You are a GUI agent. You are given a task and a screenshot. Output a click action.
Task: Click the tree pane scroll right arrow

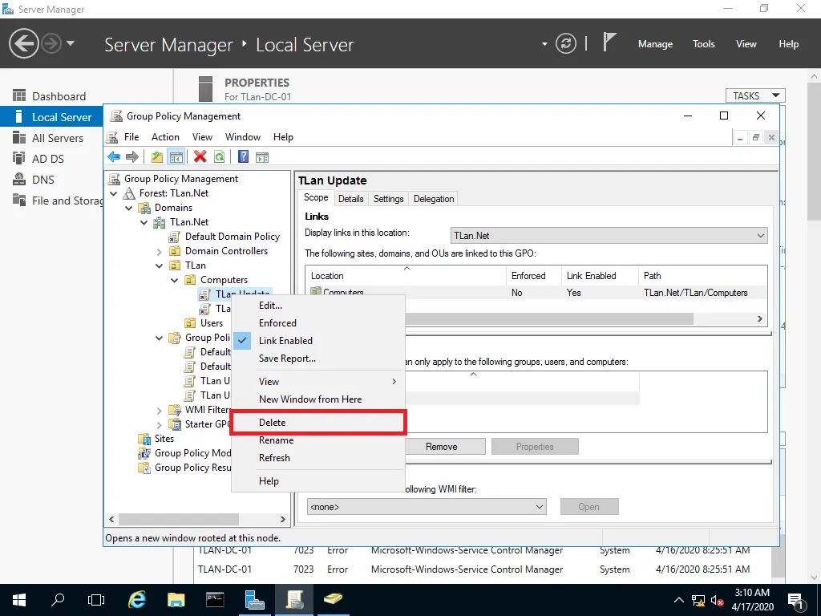pyautogui.click(x=283, y=519)
